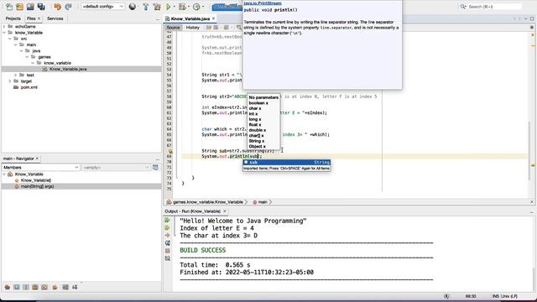This screenshot has height=302, width=537.
Task: Click games.know_variable.Know_Variable breadcrumb
Action: point(208,202)
